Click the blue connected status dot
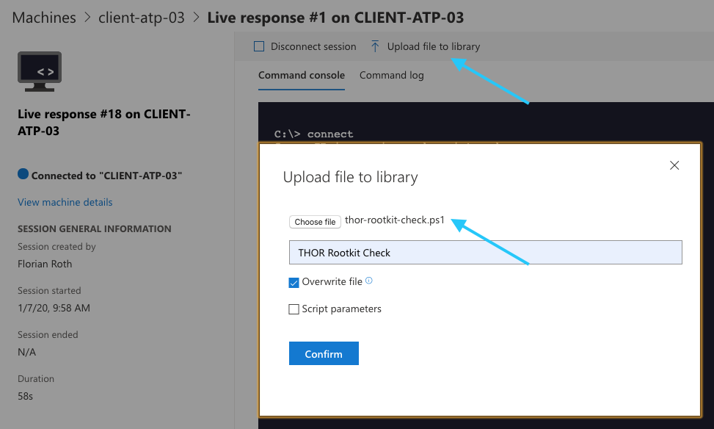This screenshot has width=714, height=429. [23, 175]
